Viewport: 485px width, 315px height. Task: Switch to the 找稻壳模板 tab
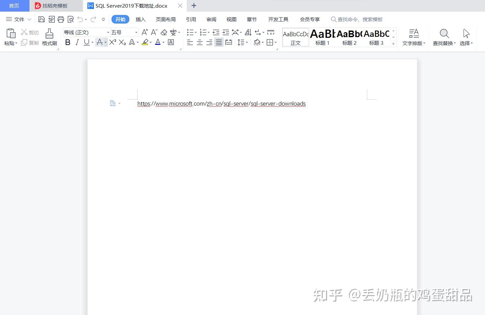tap(56, 6)
